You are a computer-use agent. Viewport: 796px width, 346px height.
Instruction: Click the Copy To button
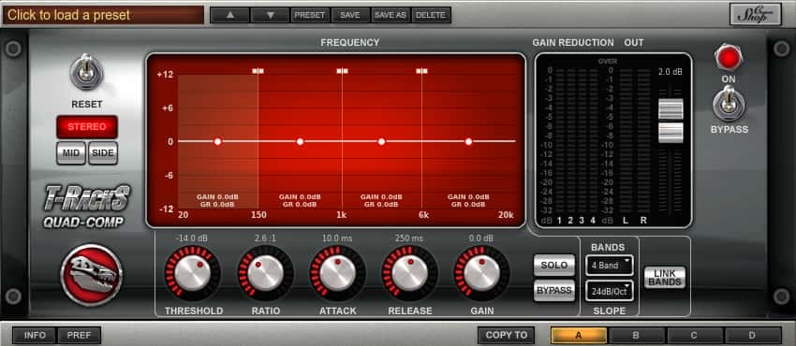pyautogui.click(x=506, y=335)
